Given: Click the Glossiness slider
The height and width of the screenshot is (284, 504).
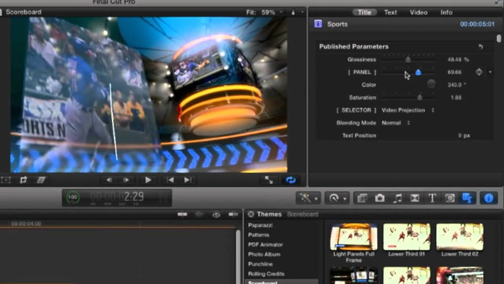Looking at the screenshot, I should pyautogui.click(x=408, y=60).
